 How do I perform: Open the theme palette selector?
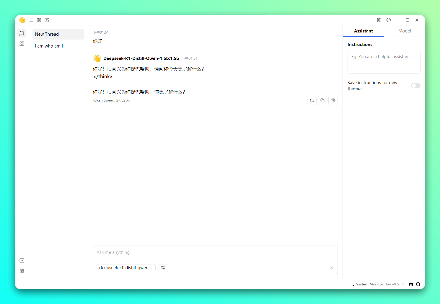pyautogui.click(x=389, y=20)
